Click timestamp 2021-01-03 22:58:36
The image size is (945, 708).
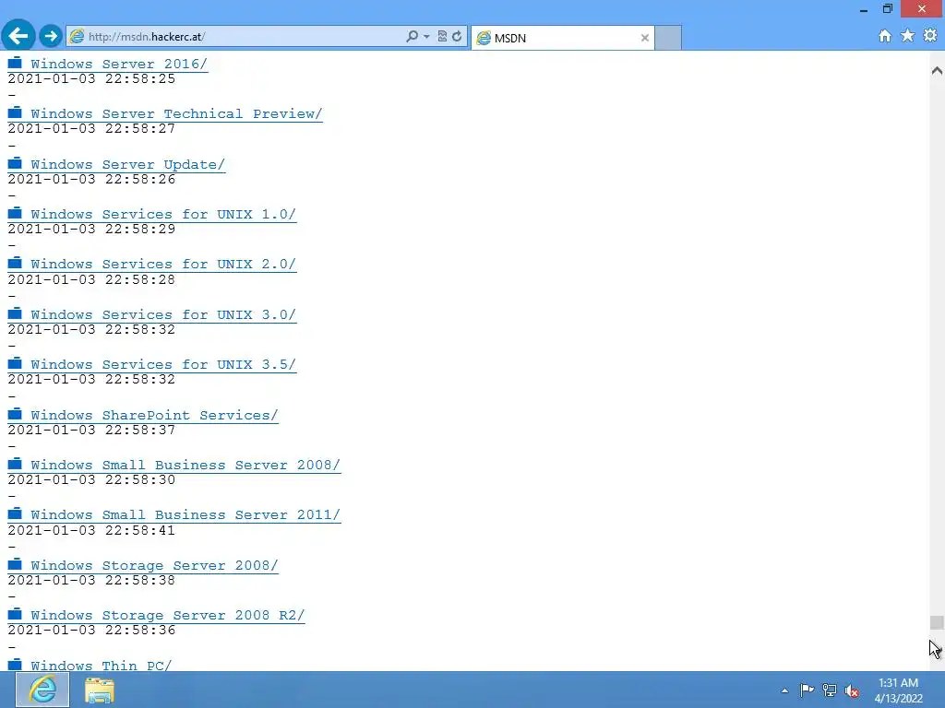[x=91, y=631]
